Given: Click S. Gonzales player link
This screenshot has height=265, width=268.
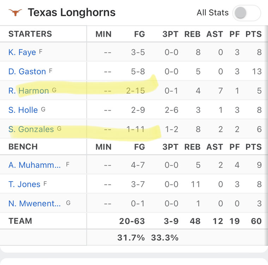Looking at the screenshot, I should [31, 129].
